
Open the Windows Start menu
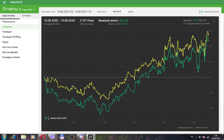click(4, 137)
